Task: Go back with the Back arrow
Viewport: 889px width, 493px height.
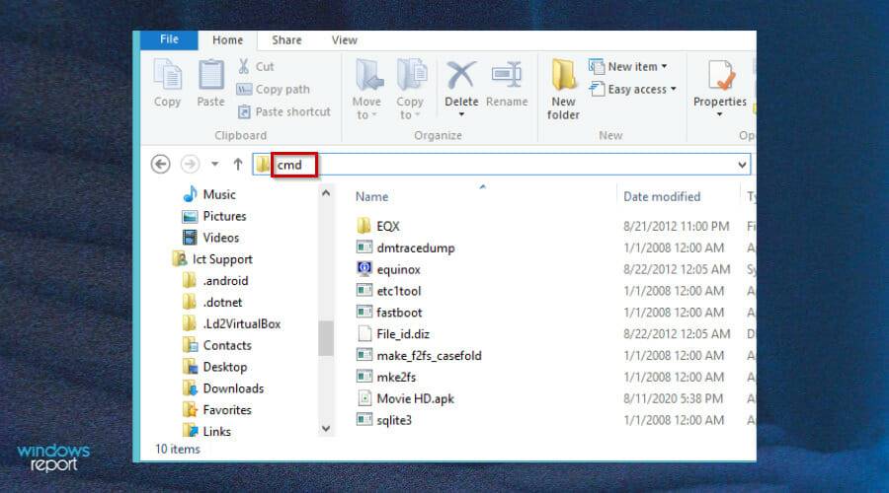Action: pos(160,165)
